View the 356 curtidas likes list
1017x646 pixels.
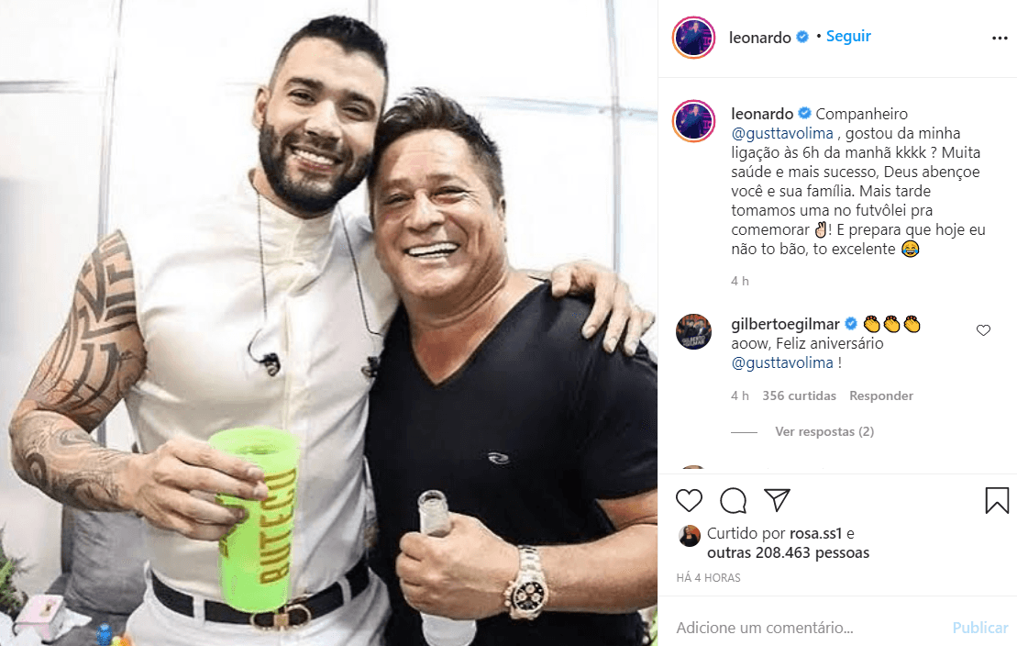799,396
